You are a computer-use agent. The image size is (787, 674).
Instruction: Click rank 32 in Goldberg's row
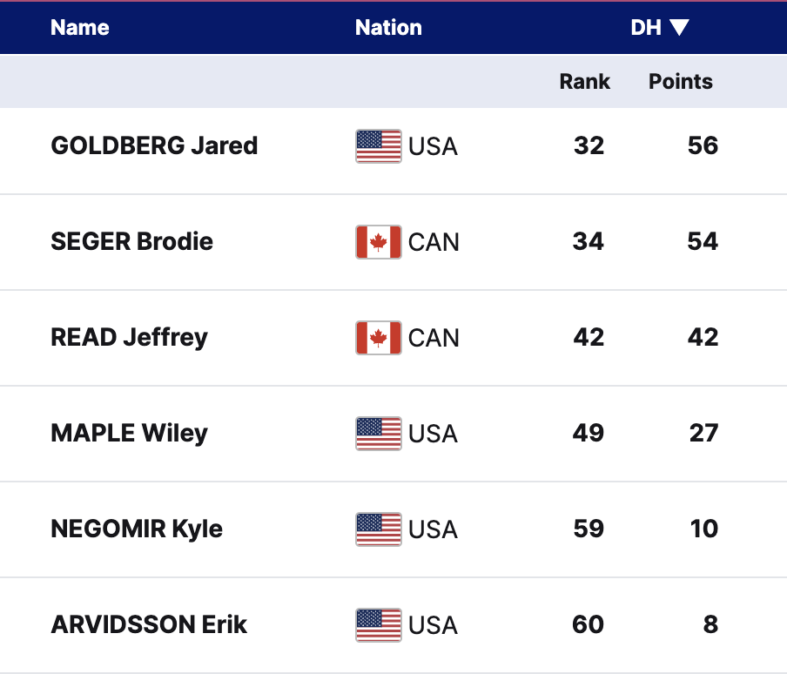tap(589, 145)
